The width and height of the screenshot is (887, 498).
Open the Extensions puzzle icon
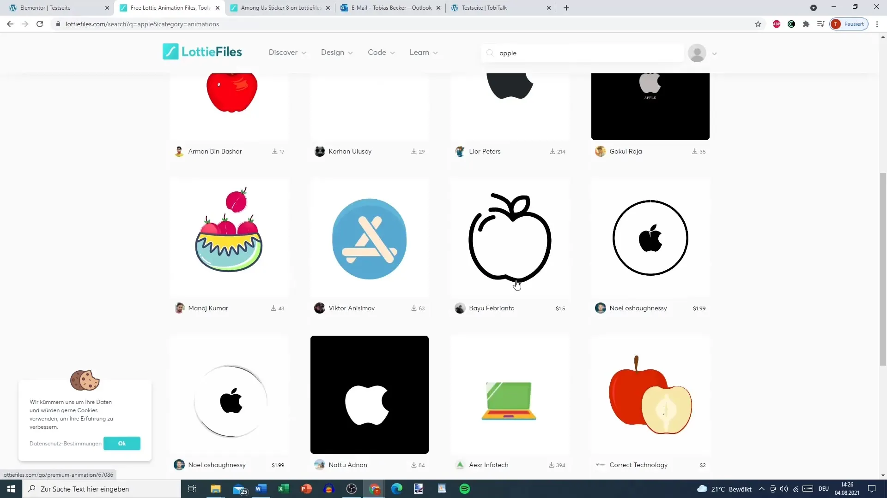(x=806, y=24)
